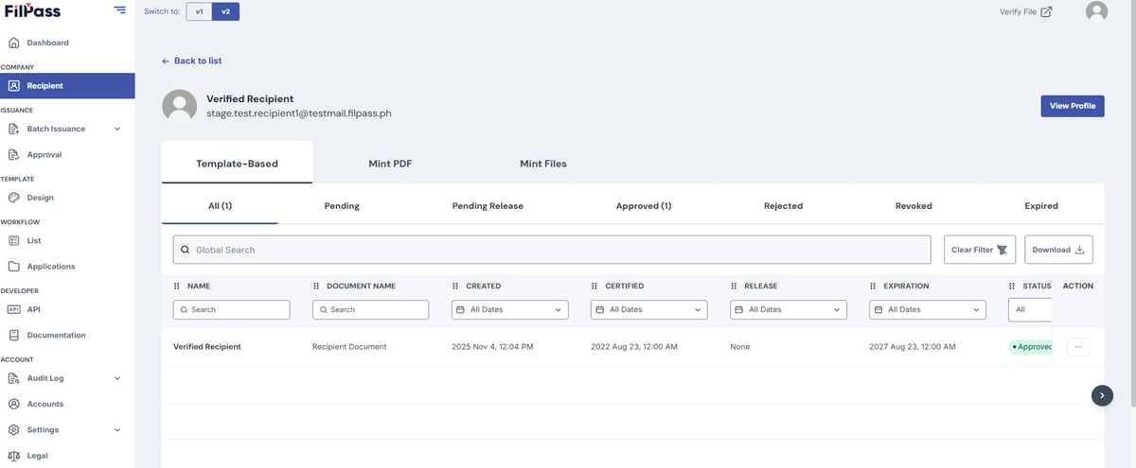Click the Design palette icon

pyautogui.click(x=14, y=198)
